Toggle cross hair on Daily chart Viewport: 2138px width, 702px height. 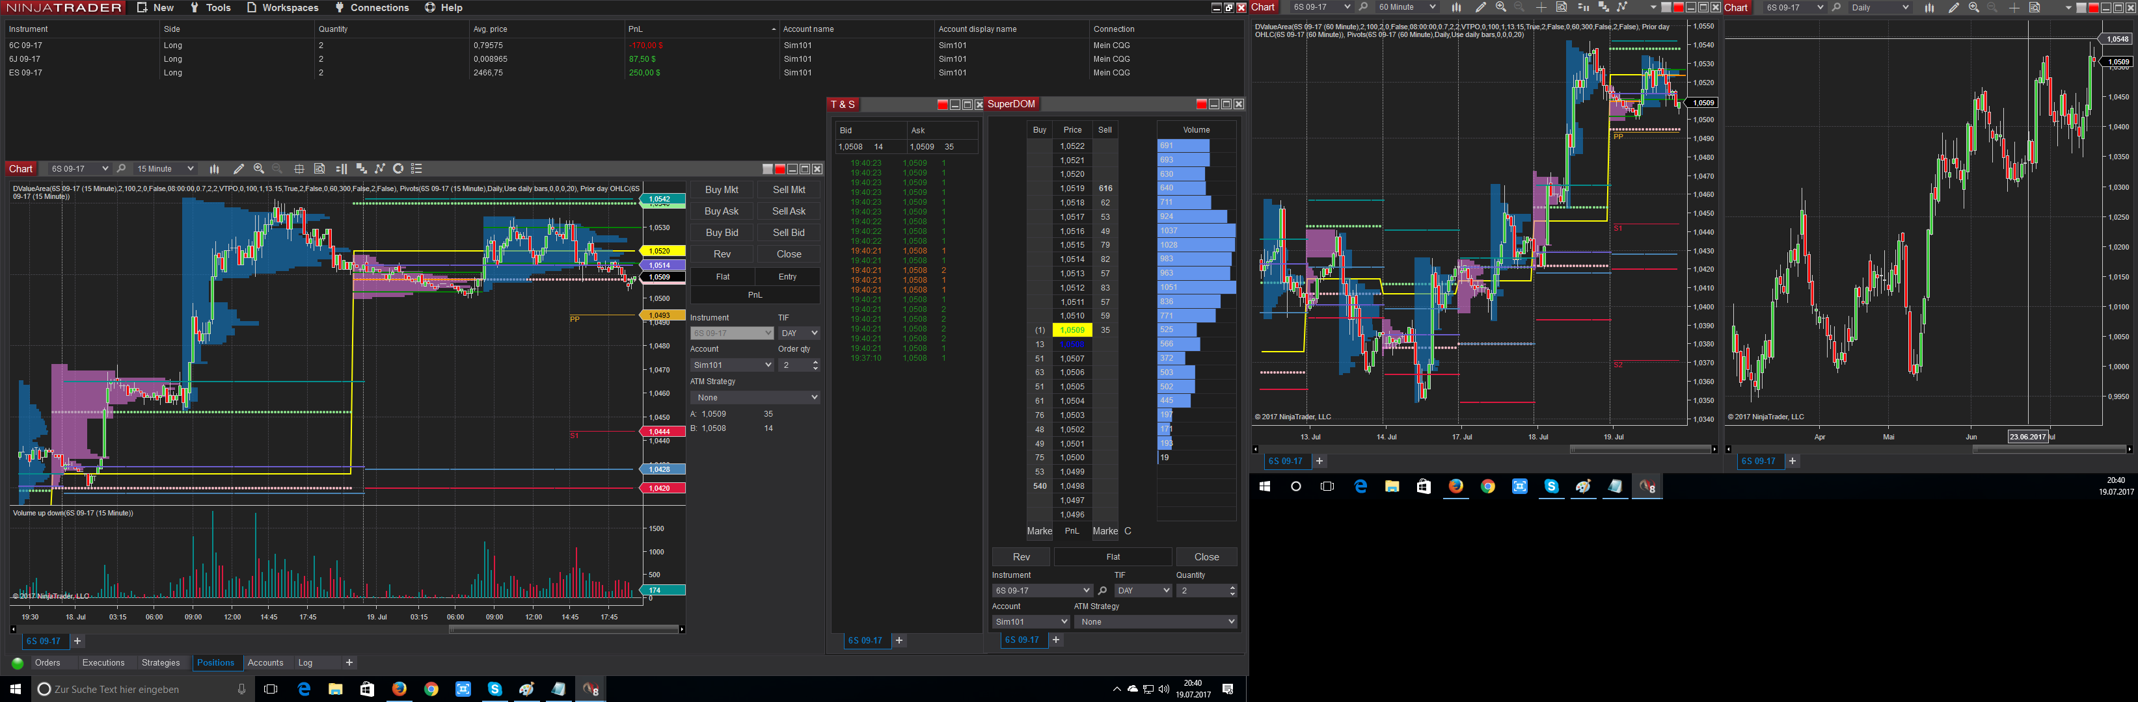(x=2014, y=7)
